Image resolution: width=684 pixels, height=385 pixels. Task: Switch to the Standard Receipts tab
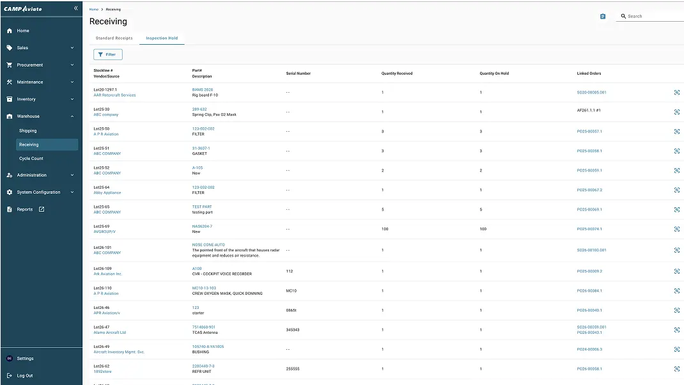(114, 38)
